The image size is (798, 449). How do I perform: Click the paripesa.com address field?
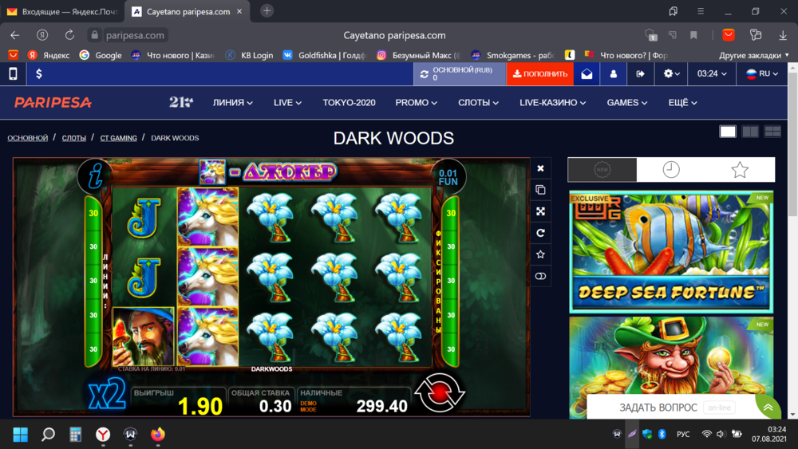(x=135, y=35)
